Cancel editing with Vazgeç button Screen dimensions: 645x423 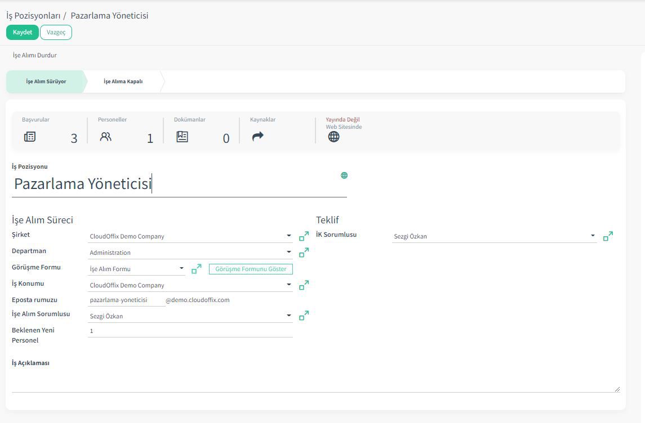56,32
